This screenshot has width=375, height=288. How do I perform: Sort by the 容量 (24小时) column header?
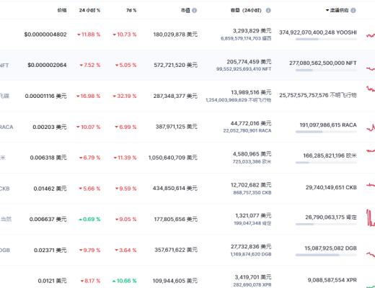246,10
